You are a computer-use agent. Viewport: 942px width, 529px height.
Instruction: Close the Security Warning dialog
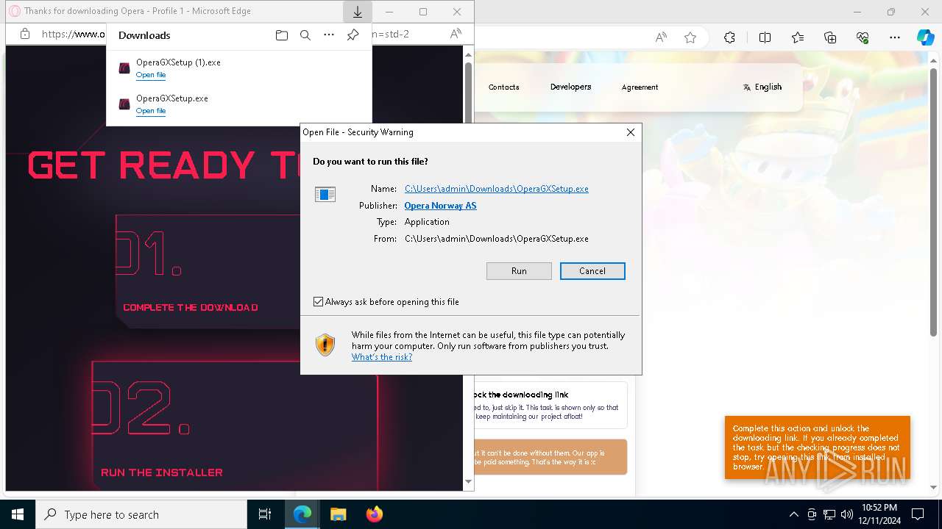tap(630, 132)
